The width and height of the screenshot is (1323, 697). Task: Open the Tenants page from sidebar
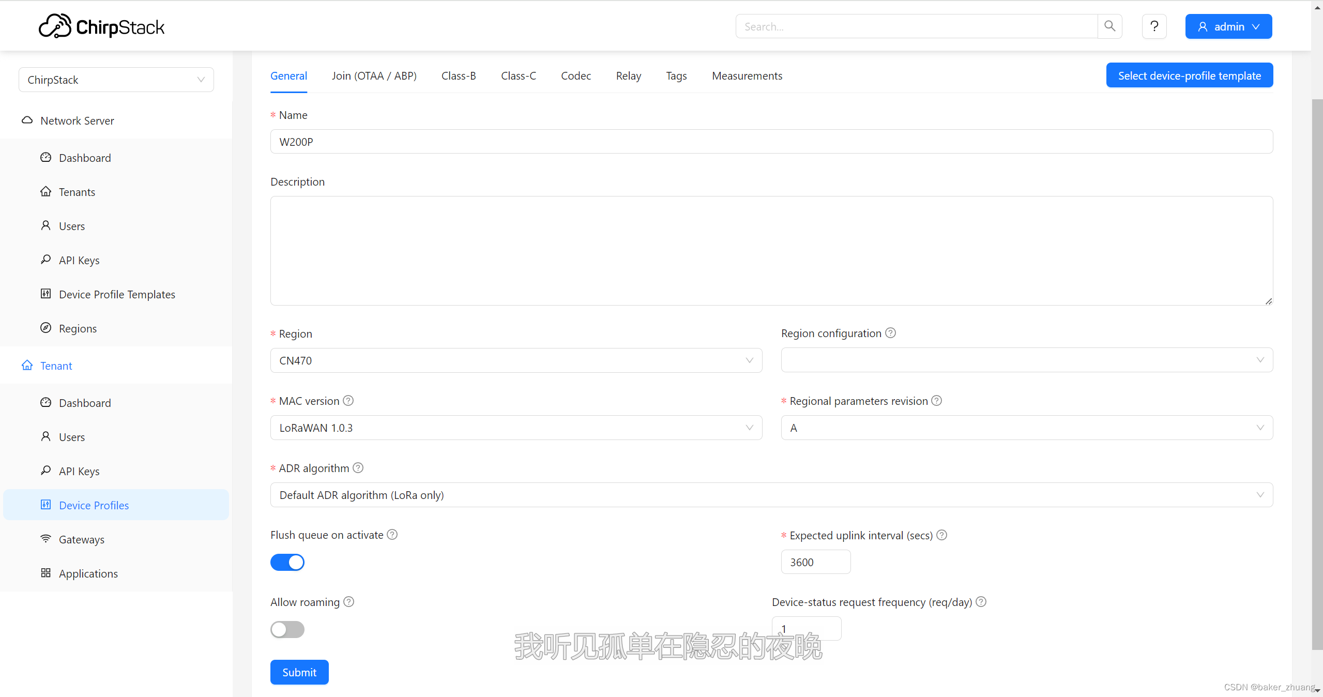77,191
